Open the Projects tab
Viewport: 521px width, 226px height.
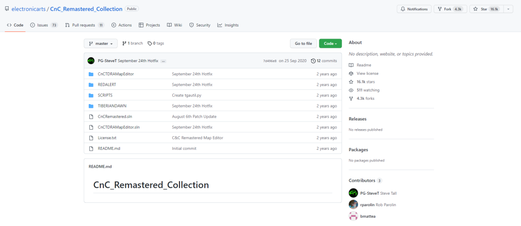tap(149, 25)
